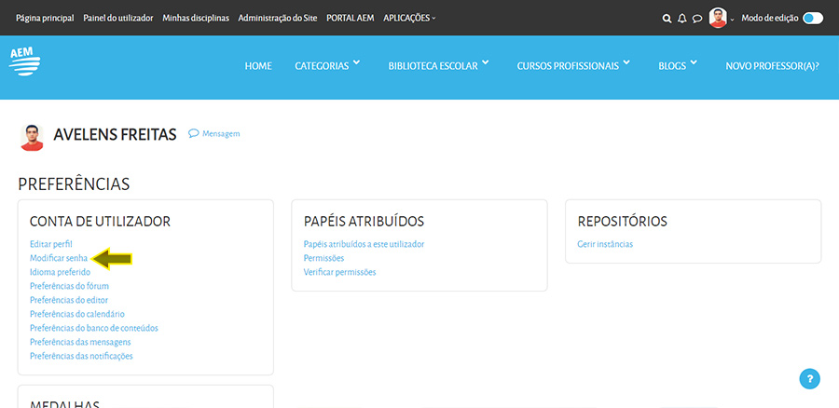Open the BLOGS dropdown
Image resolution: width=839 pixels, height=408 pixels.
[678, 66]
